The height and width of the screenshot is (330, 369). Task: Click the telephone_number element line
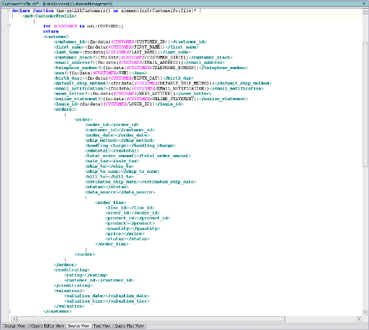click(151, 67)
